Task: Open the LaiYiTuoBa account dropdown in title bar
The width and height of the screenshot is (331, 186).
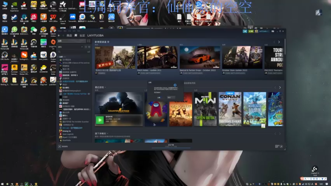Action: pos(264,31)
